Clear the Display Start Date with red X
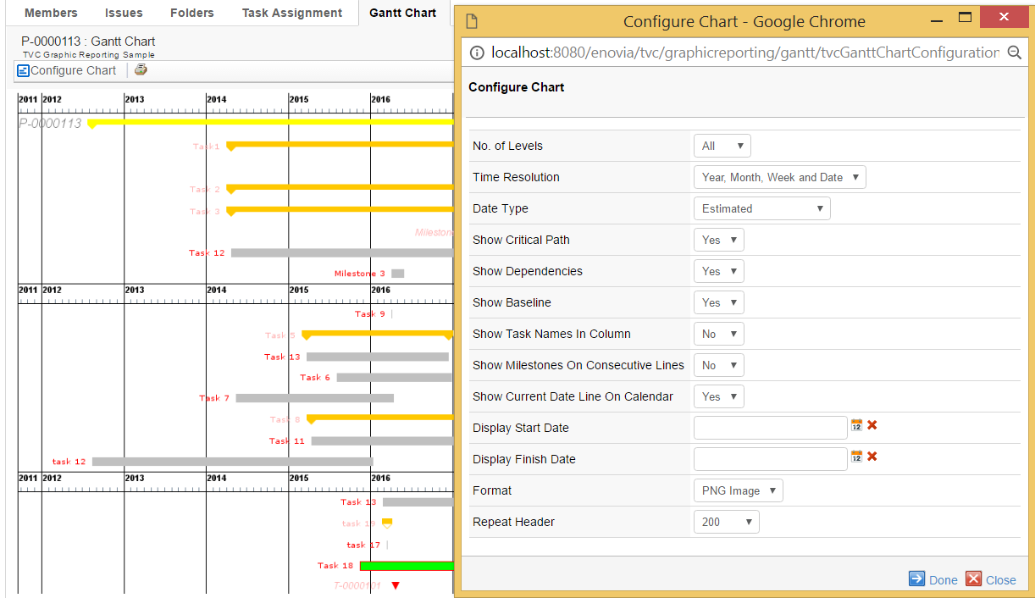Viewport: 1035px width, 598px height. [872, 425]
